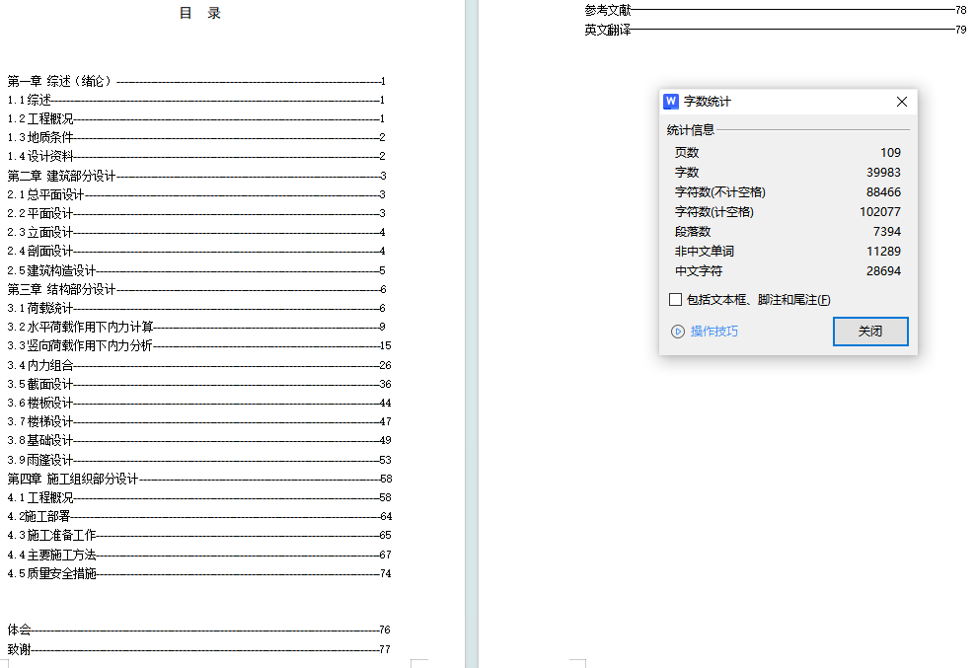The image size is (975, 668).
Task: Select the 4.4主要施工方法 contents entry
Action: (51, 555)
